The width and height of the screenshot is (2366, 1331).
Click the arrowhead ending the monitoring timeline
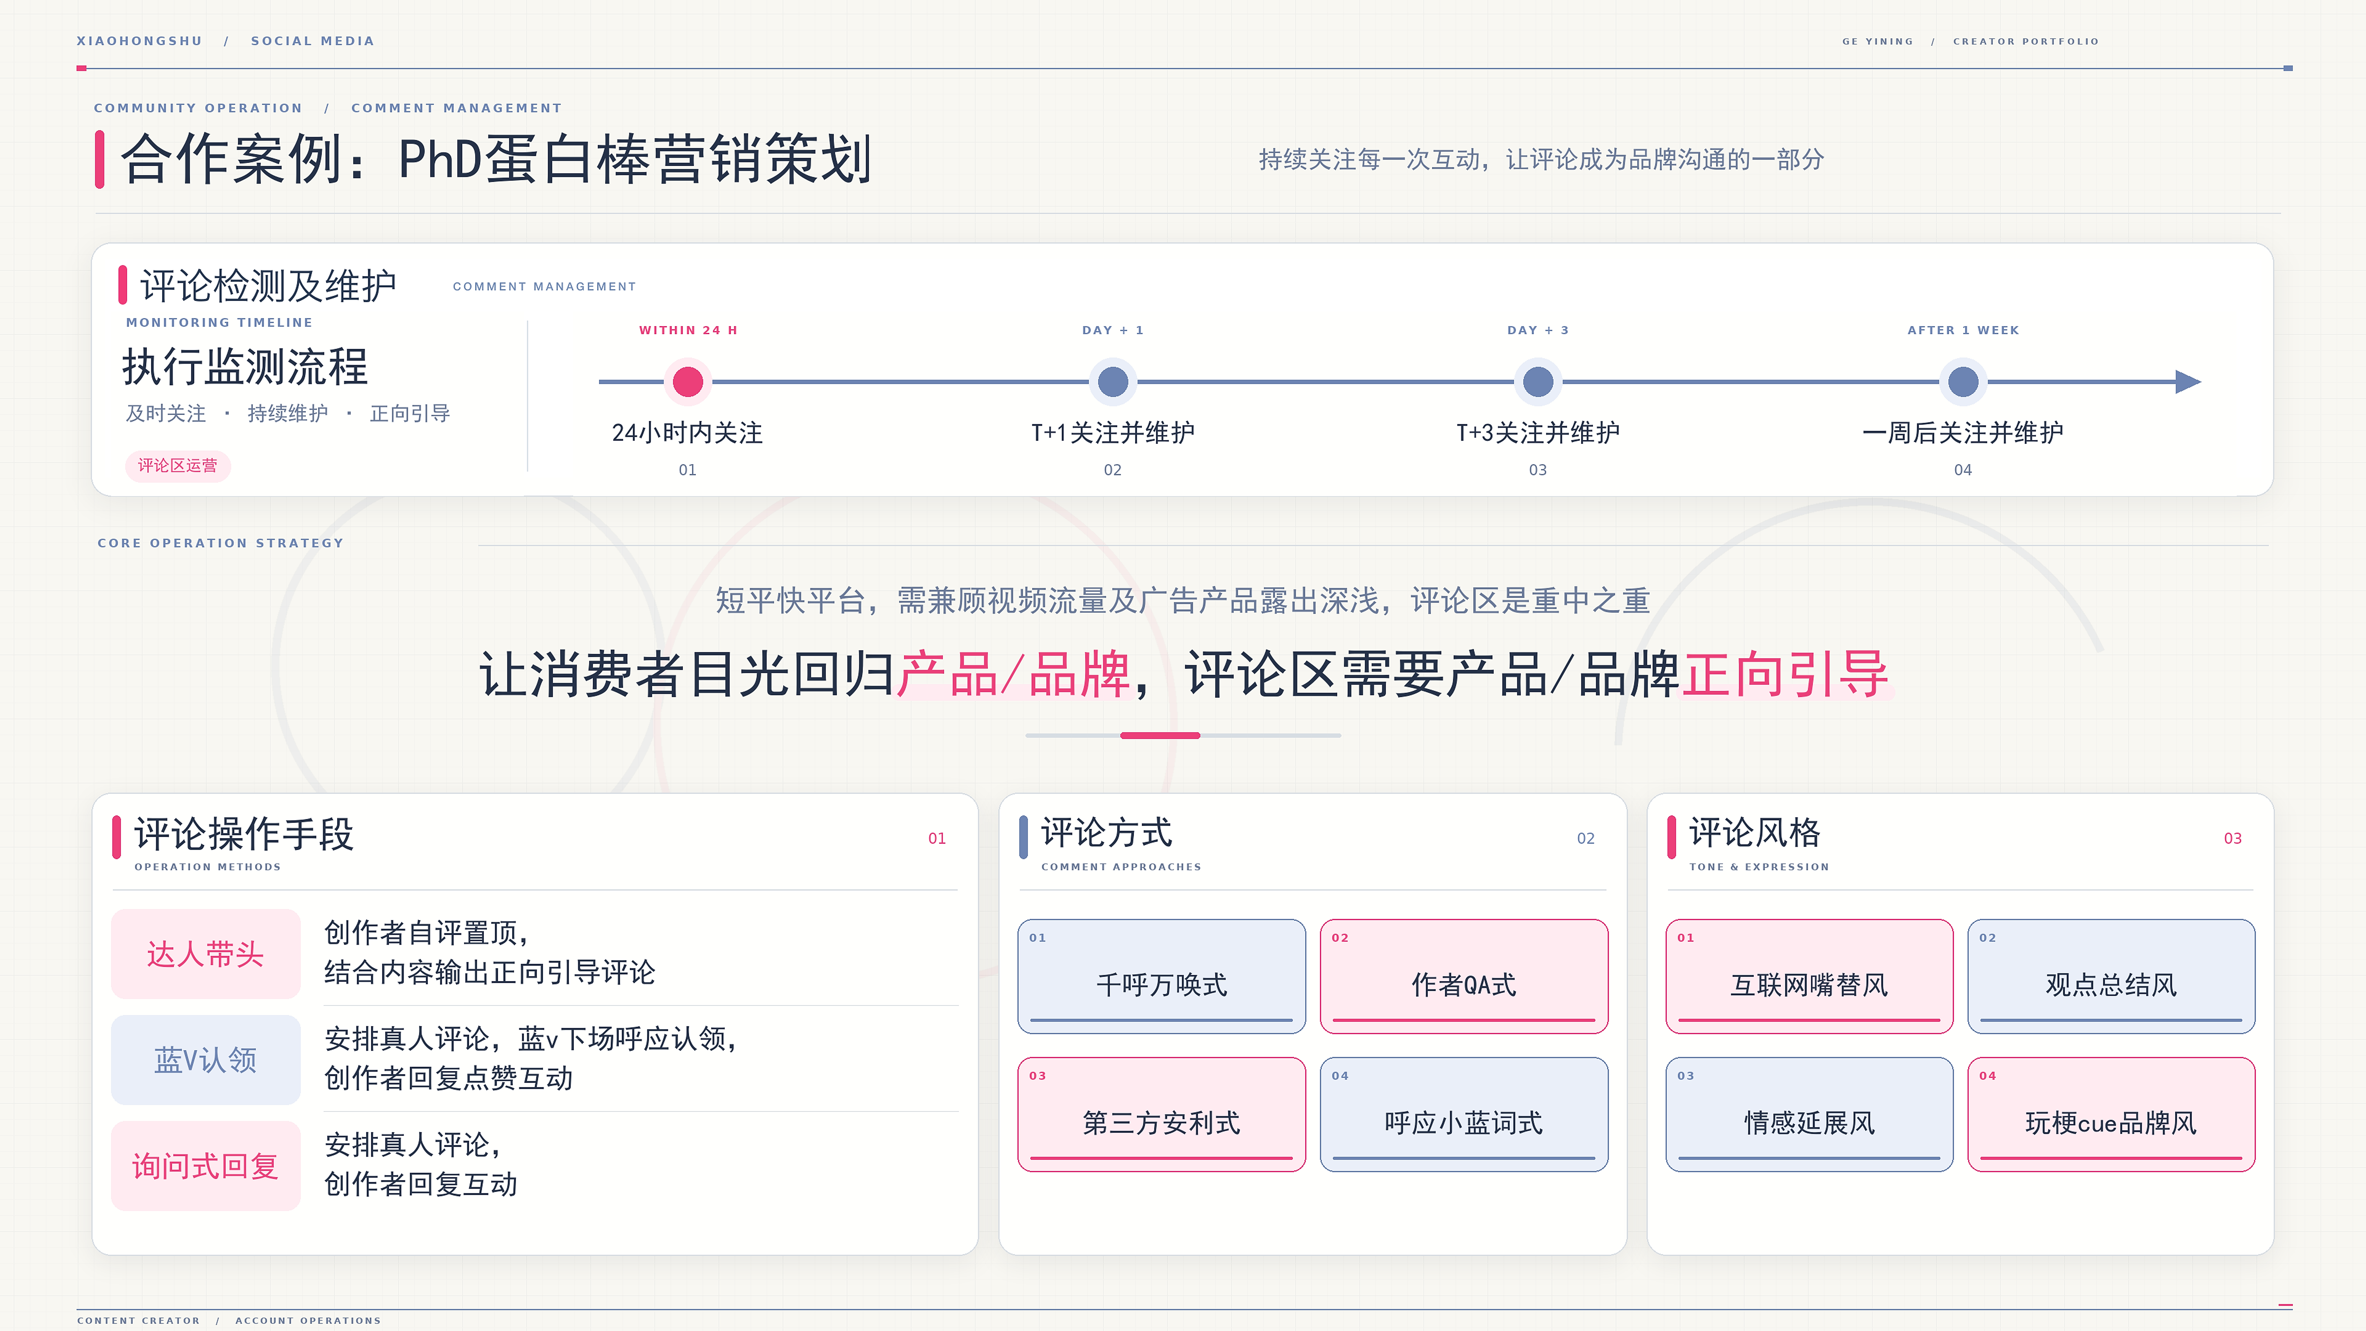2189,382
